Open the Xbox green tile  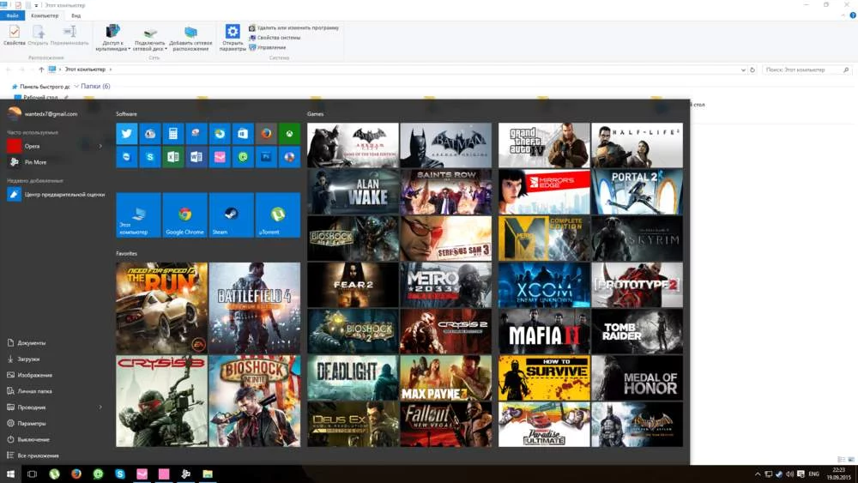(x=290, y=133)
